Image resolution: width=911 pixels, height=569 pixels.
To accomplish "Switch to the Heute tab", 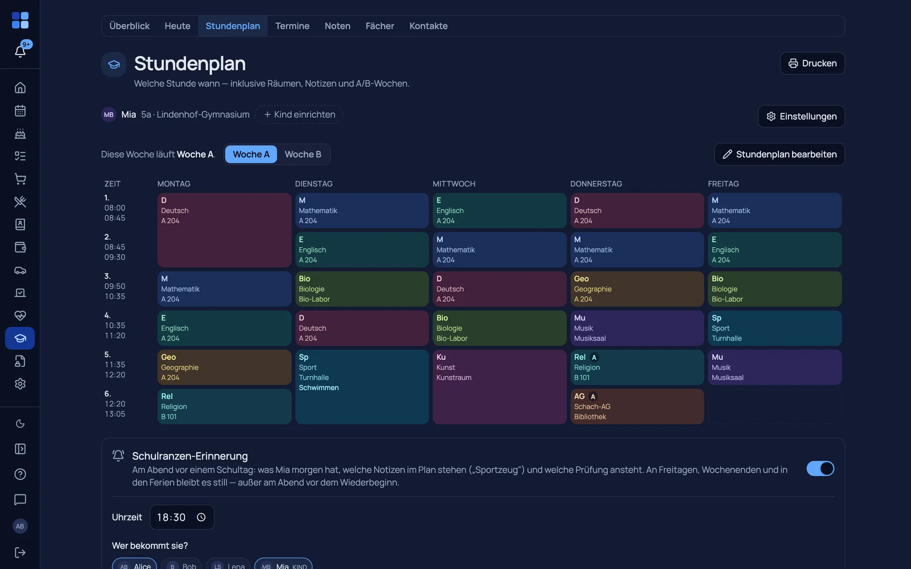I will [177, 26].
